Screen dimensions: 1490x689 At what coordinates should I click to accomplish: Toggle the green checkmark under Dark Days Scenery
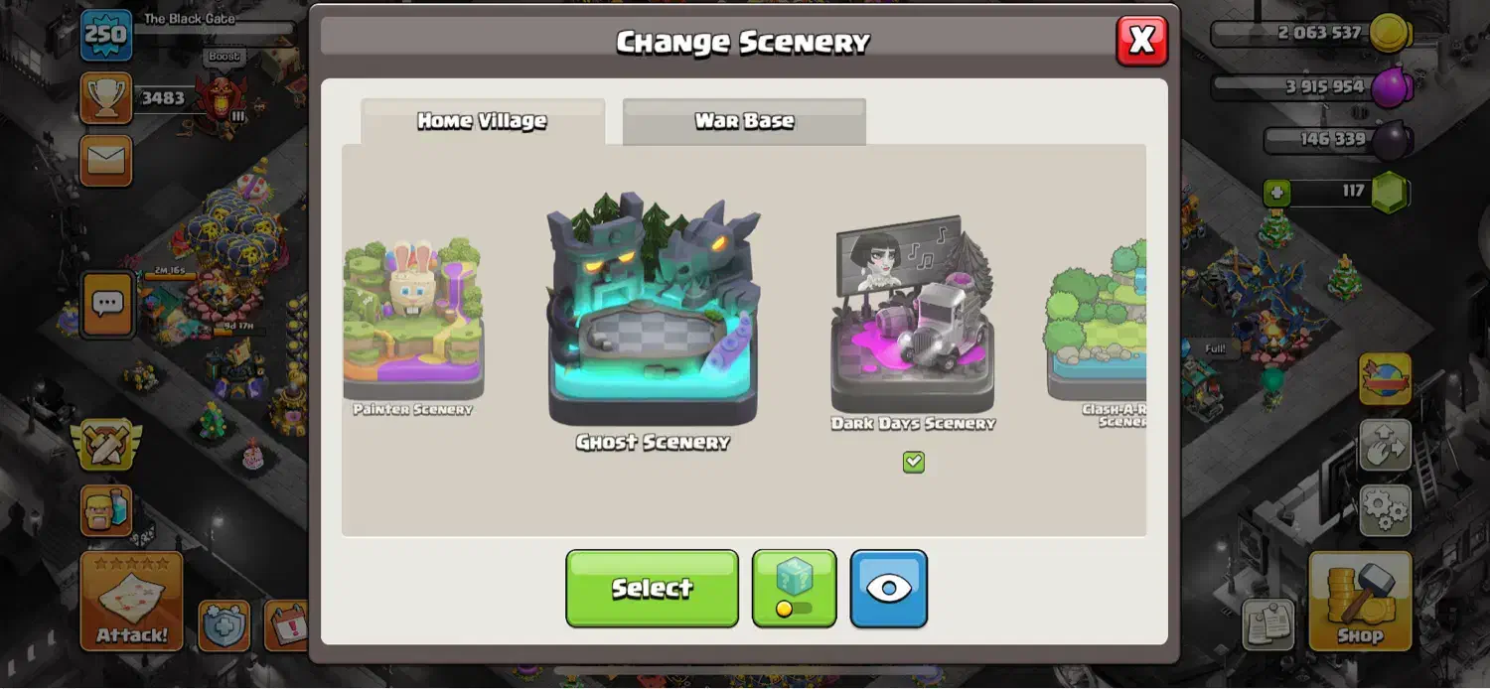click(914, 462)
